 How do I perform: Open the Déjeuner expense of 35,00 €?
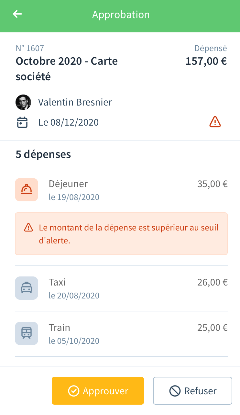pyautogui.click(x=121, y=190)
